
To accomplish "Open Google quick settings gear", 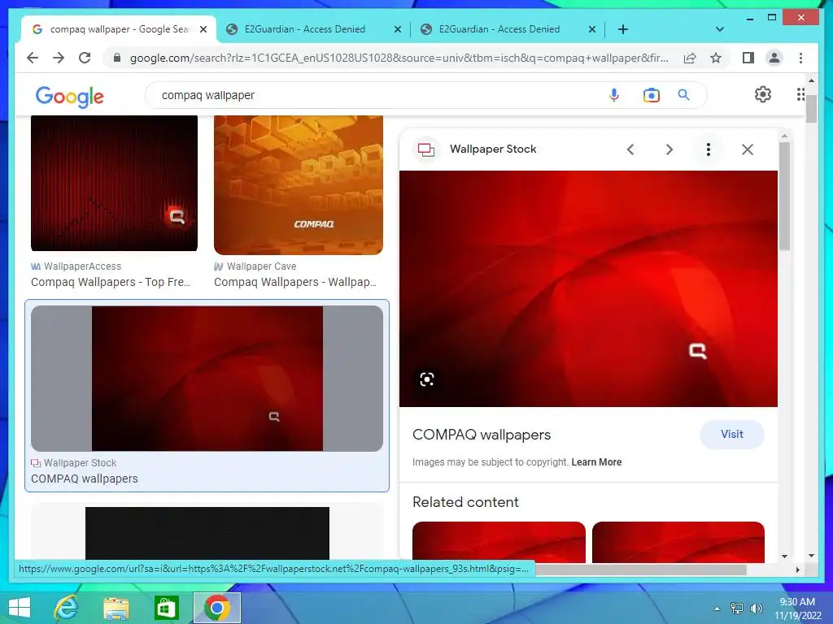I will [x=763, y=94].
